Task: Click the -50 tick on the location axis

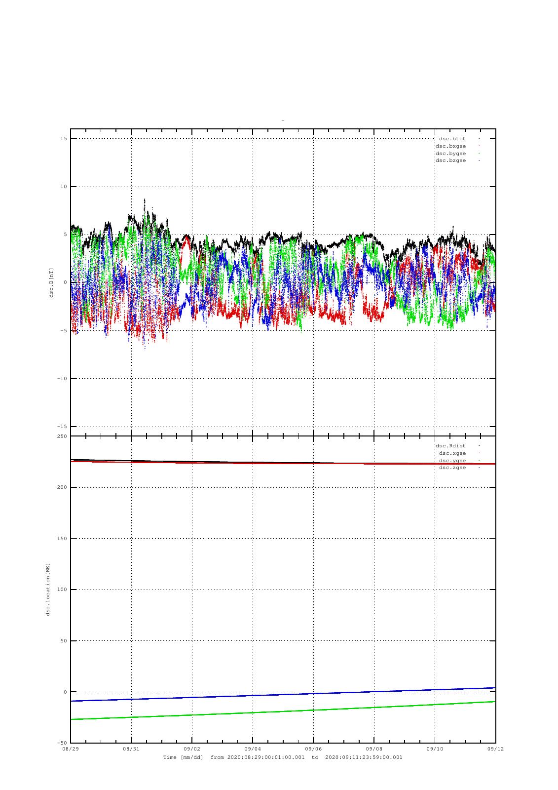Action: pyautogui.click(x=62, y=743)
